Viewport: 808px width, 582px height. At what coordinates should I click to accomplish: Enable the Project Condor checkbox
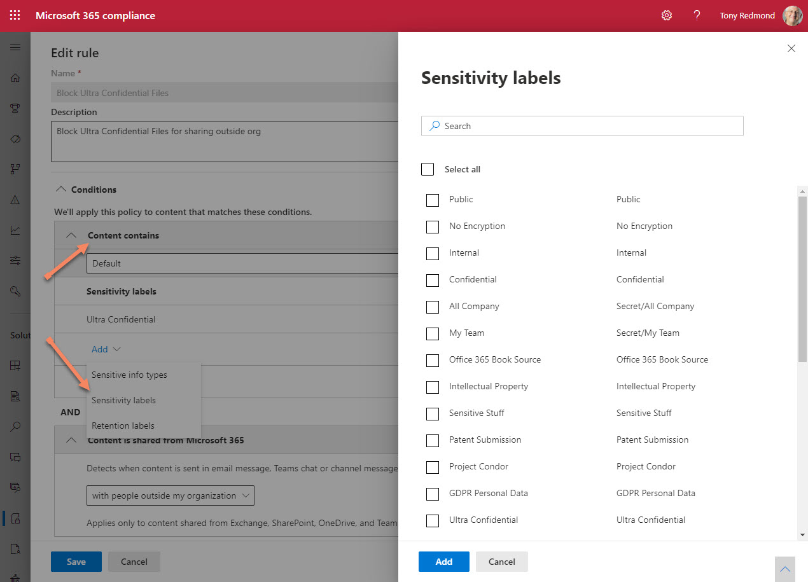point(433,467)
